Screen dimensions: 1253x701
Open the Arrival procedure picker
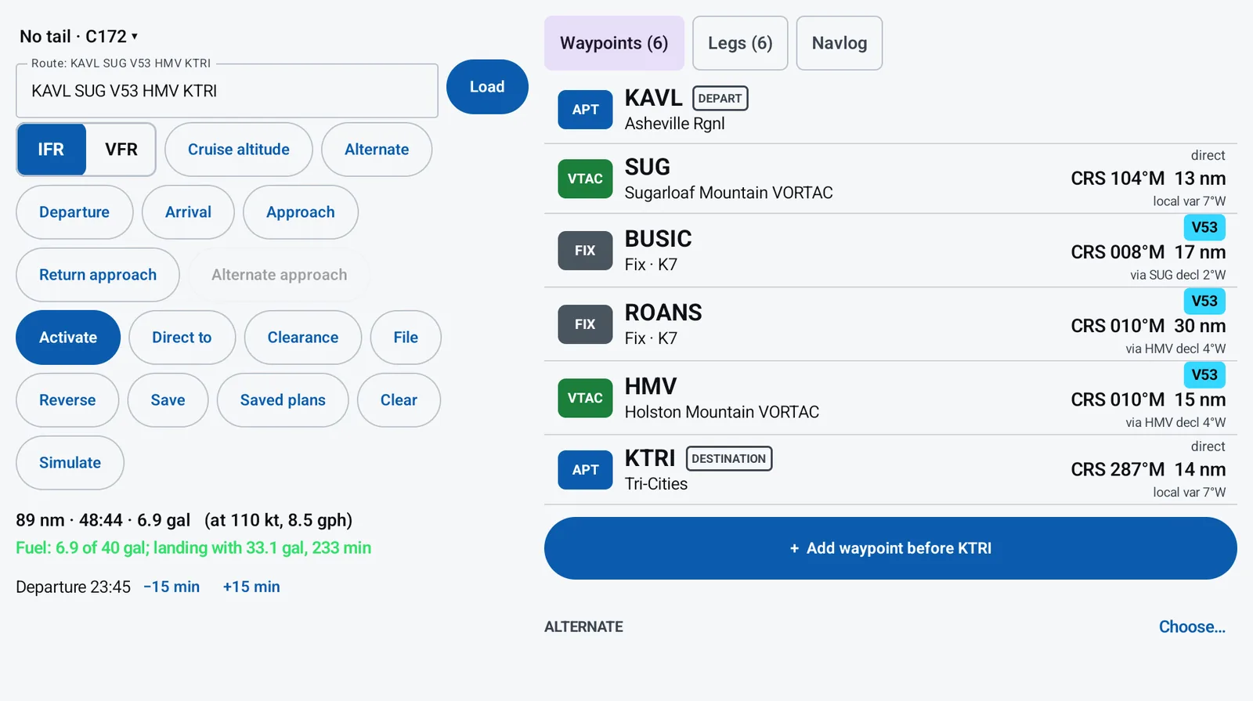[x=188, y=212]
